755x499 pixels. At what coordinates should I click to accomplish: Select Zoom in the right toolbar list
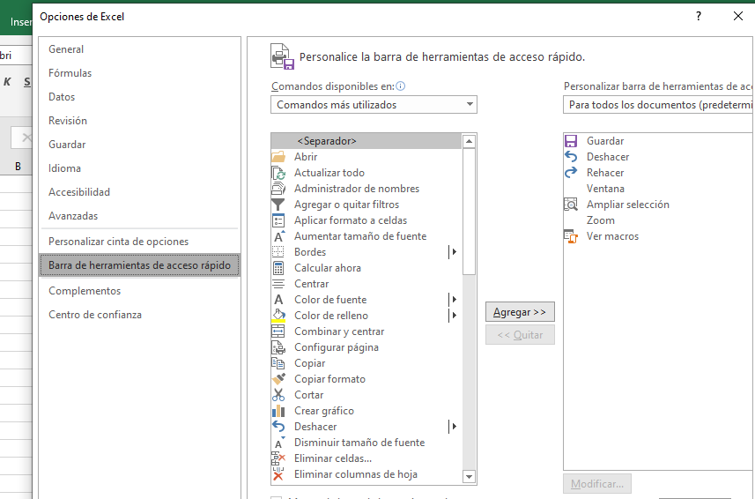coord(601,220)
